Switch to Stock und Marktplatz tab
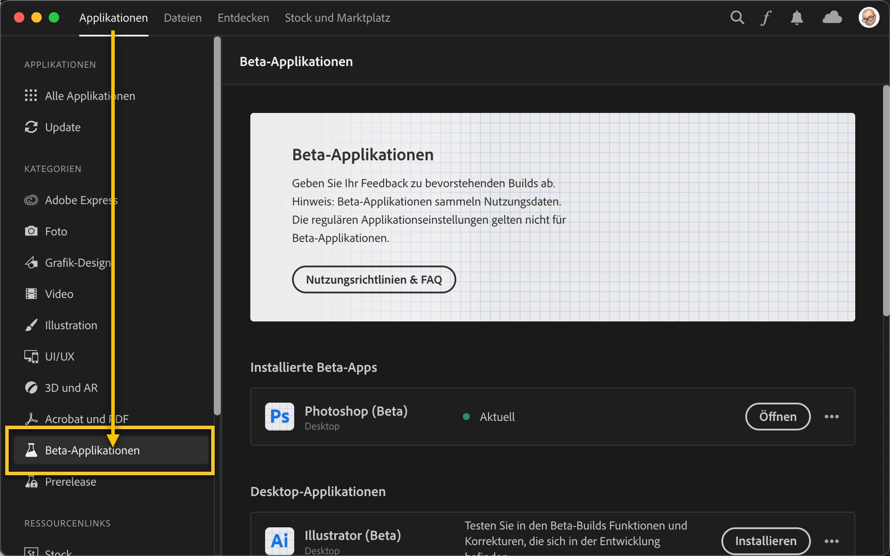The image size is (890, 556). click(337, 18)
